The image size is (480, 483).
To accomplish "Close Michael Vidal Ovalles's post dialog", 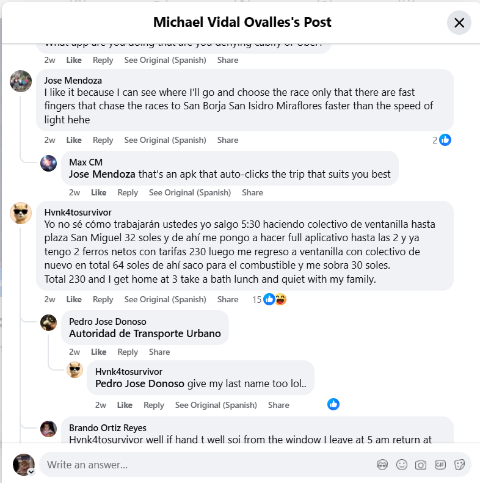I will (x=459, y=23).
